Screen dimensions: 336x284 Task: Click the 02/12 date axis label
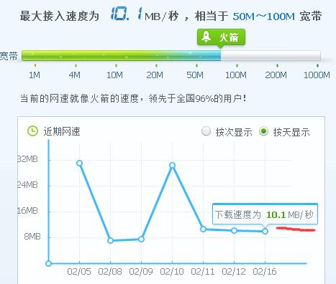coord(234,272)
